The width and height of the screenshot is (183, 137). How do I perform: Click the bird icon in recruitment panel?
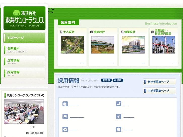[x=119, y=104]
